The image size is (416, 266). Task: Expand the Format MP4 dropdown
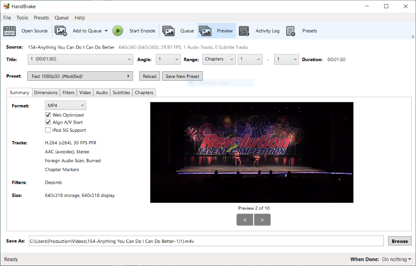[65, 105]
